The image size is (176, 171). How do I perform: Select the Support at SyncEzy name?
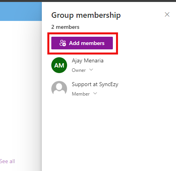95,84
